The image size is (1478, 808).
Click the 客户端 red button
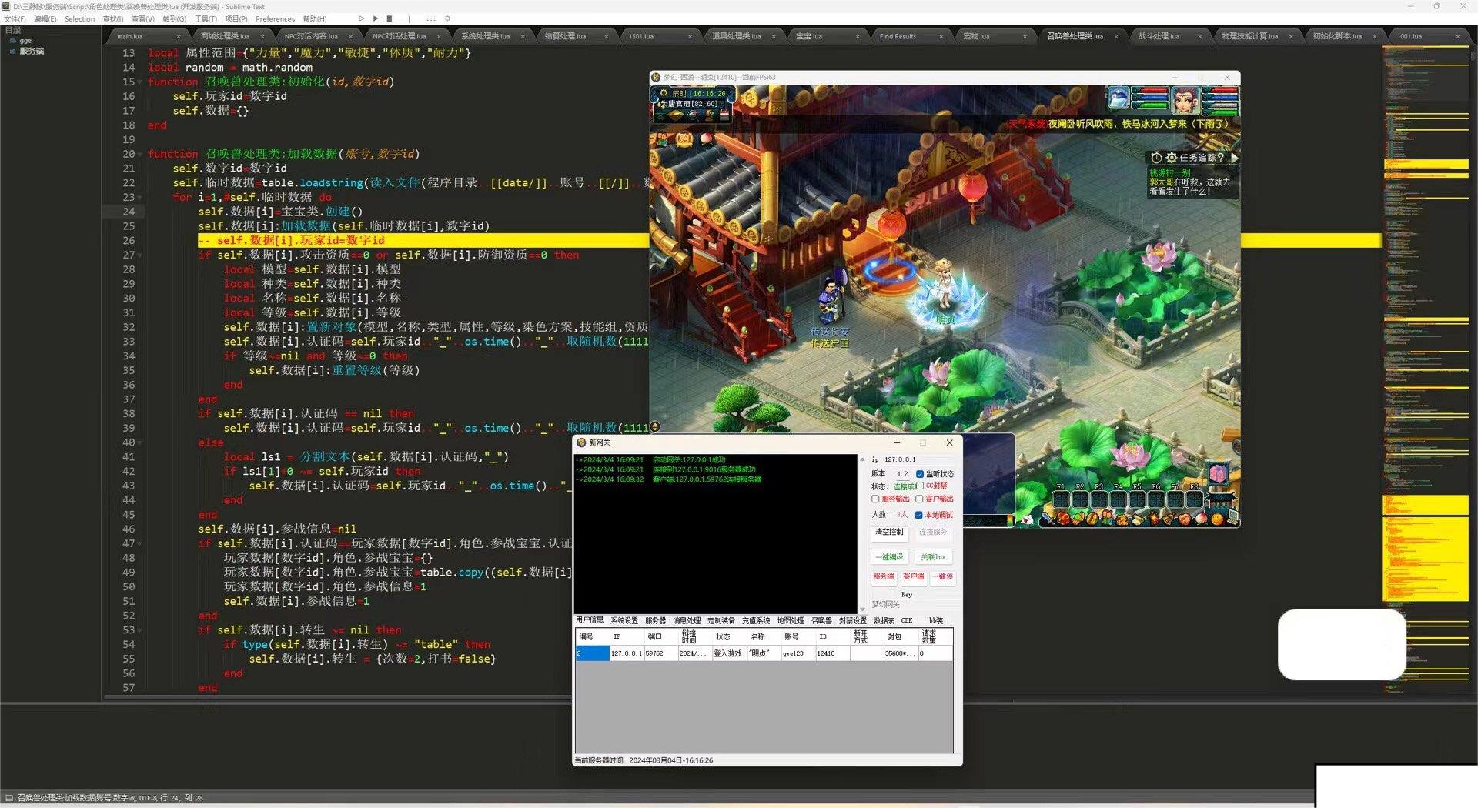[x=914, y=579]
